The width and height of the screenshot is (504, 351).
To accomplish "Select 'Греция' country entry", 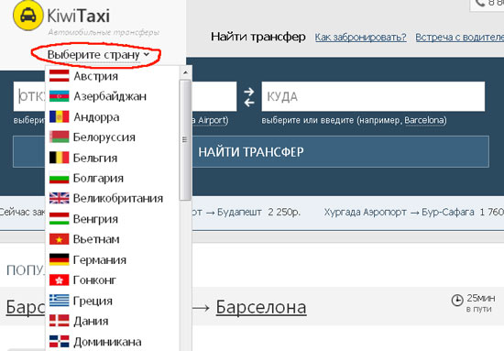I will coord(93,302).
